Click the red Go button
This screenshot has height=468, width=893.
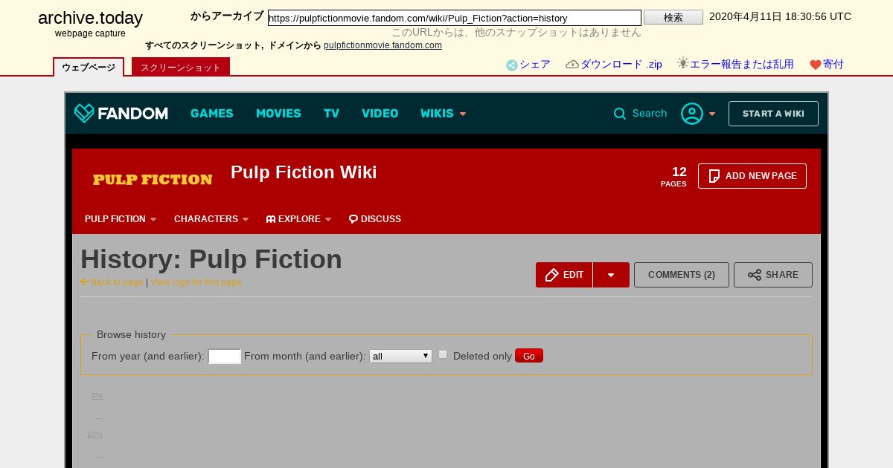pos(529,356)
